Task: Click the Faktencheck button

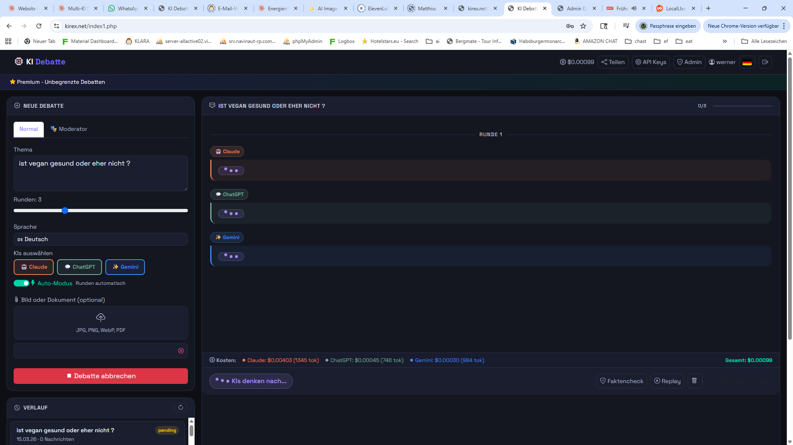Action: pos(622,381)
